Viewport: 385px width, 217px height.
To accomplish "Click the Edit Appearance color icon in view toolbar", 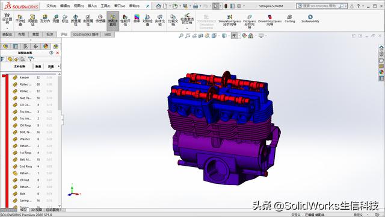I will pyautogui.click(x=244, y=36).
